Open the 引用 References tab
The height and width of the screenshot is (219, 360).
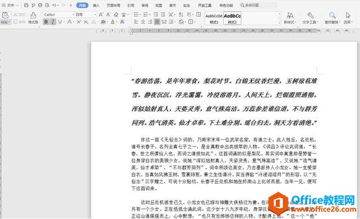pos(130,5)
